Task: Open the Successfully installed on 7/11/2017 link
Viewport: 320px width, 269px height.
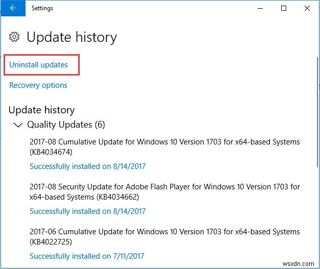Action: pos(87,256)
